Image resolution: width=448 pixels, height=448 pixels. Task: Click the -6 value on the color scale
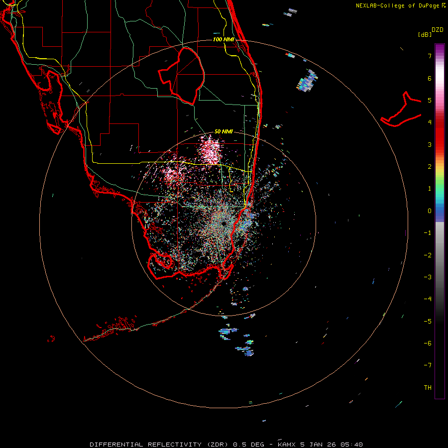tap(428, 343)
